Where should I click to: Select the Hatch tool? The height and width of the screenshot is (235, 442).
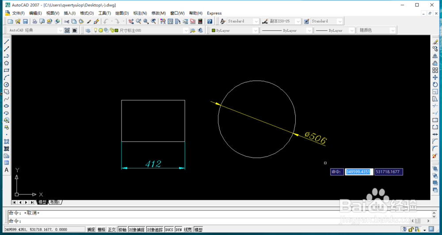click(7, 142)
